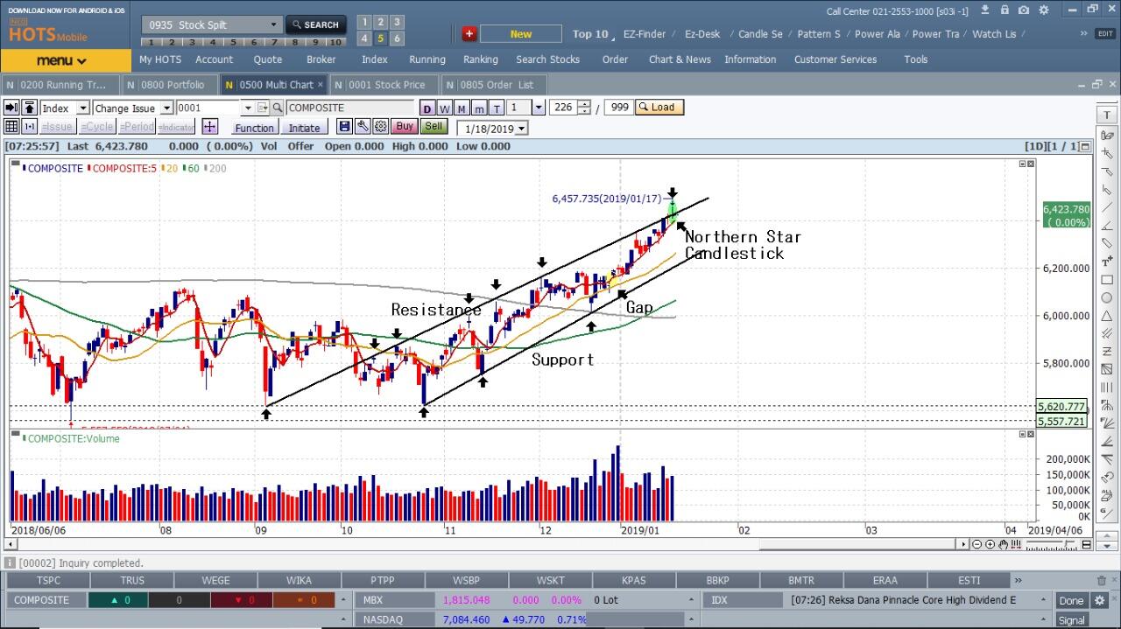Select Tick period T toggle
This screenshot has width=1121, height=629.
[x=497, y=108]
